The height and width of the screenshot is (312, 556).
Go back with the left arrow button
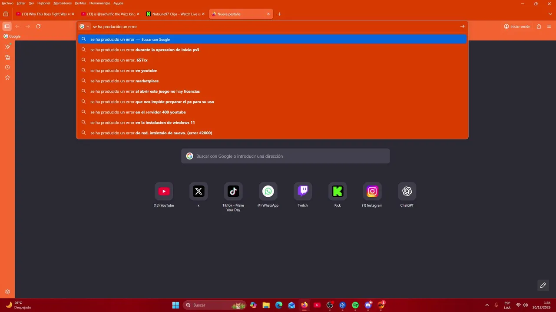pyautogui.click(x=17, y=26)
